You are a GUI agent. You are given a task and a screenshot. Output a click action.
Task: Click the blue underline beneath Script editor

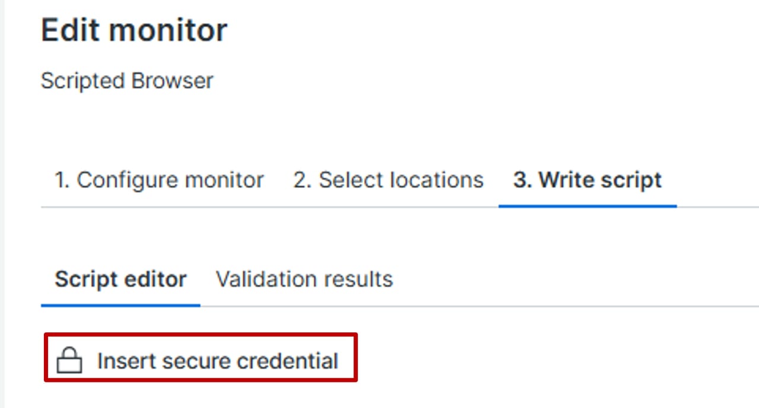pyautogui.click(x=120, y=306)
